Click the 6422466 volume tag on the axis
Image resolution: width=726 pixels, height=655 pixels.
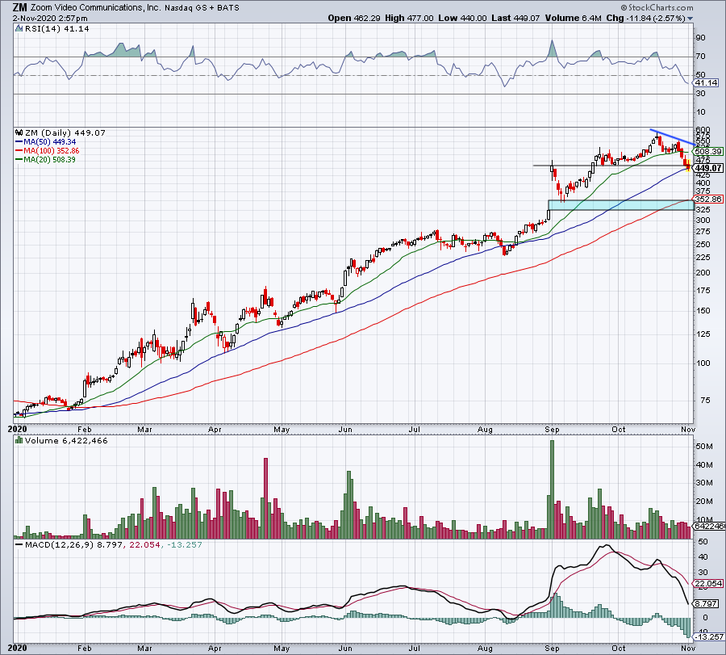[x=709, y=526]
